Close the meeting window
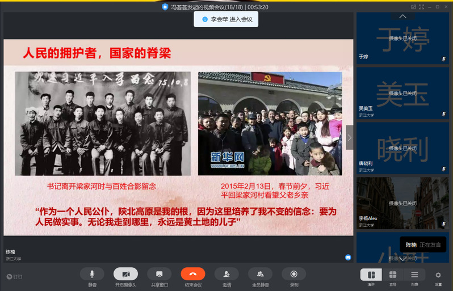Image resolution: width=453 pixels, height=291 pixels. pyautogui.click(x=446, y=7)
